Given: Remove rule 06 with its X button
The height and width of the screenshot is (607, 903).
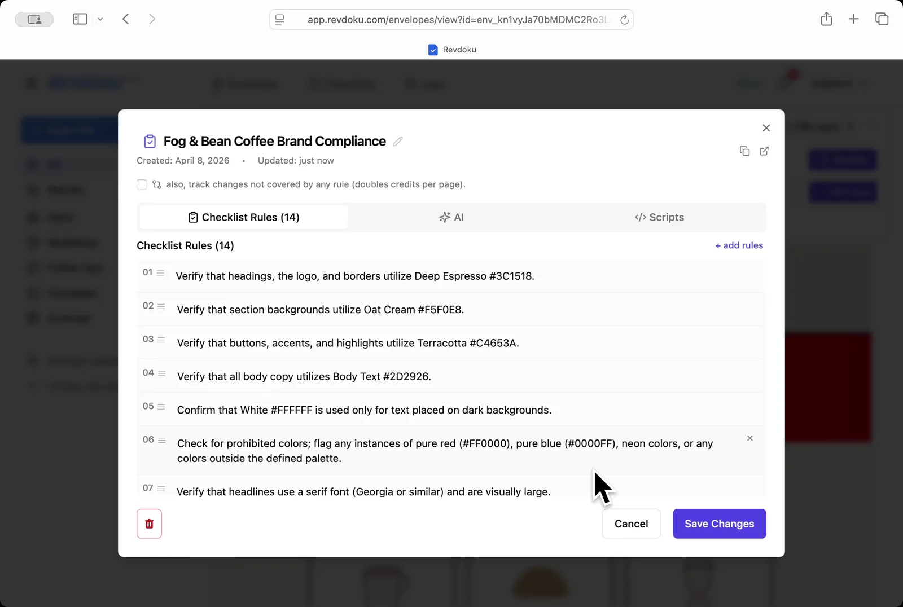Looking at the screenshot, I should [x=749, y=438].
